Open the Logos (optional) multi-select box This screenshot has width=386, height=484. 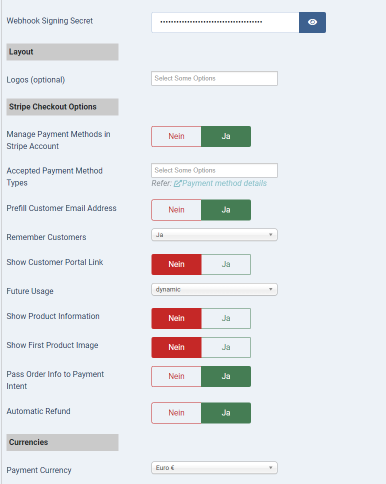[x=214, y=78]
